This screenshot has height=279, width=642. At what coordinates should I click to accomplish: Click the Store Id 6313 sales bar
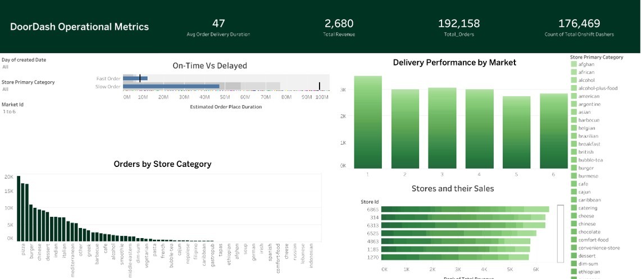[x=463, y=225]
